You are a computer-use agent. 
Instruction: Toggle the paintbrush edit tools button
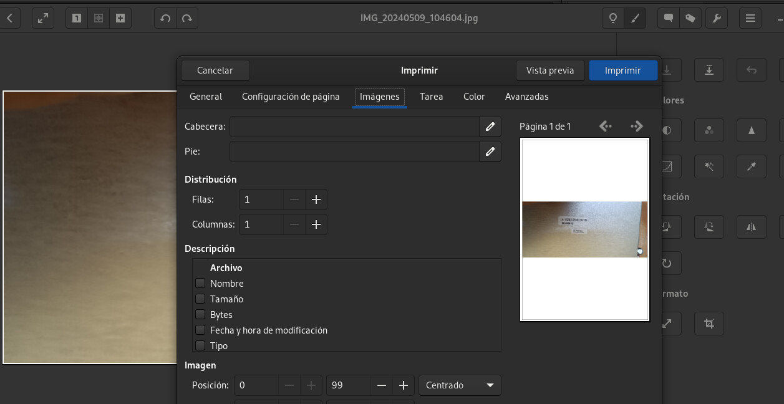(x=635, y=18)
